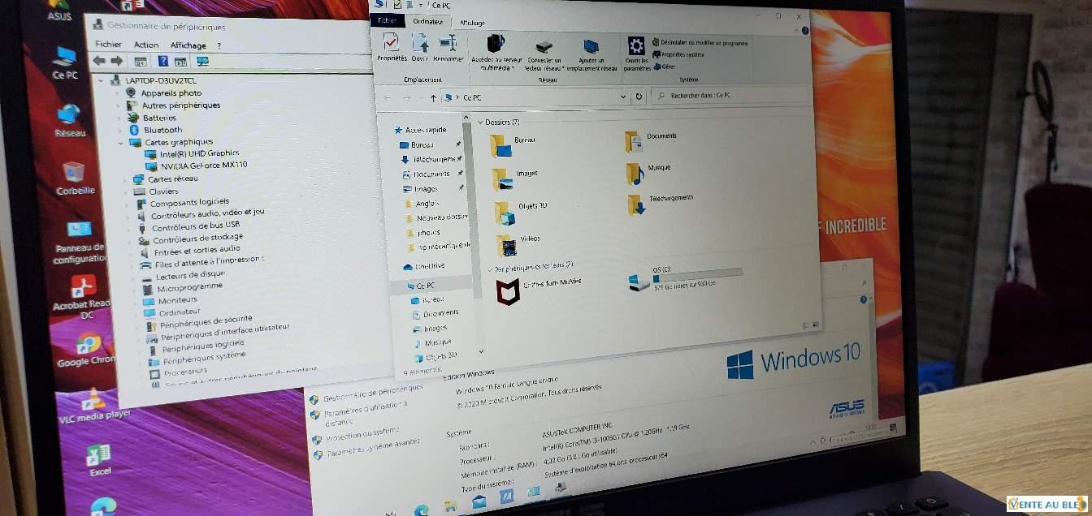The image size is (1092, 516).
Task: Open Affichage menu in Gestionnaire de périphériques
Action: (x=188, y=45)
